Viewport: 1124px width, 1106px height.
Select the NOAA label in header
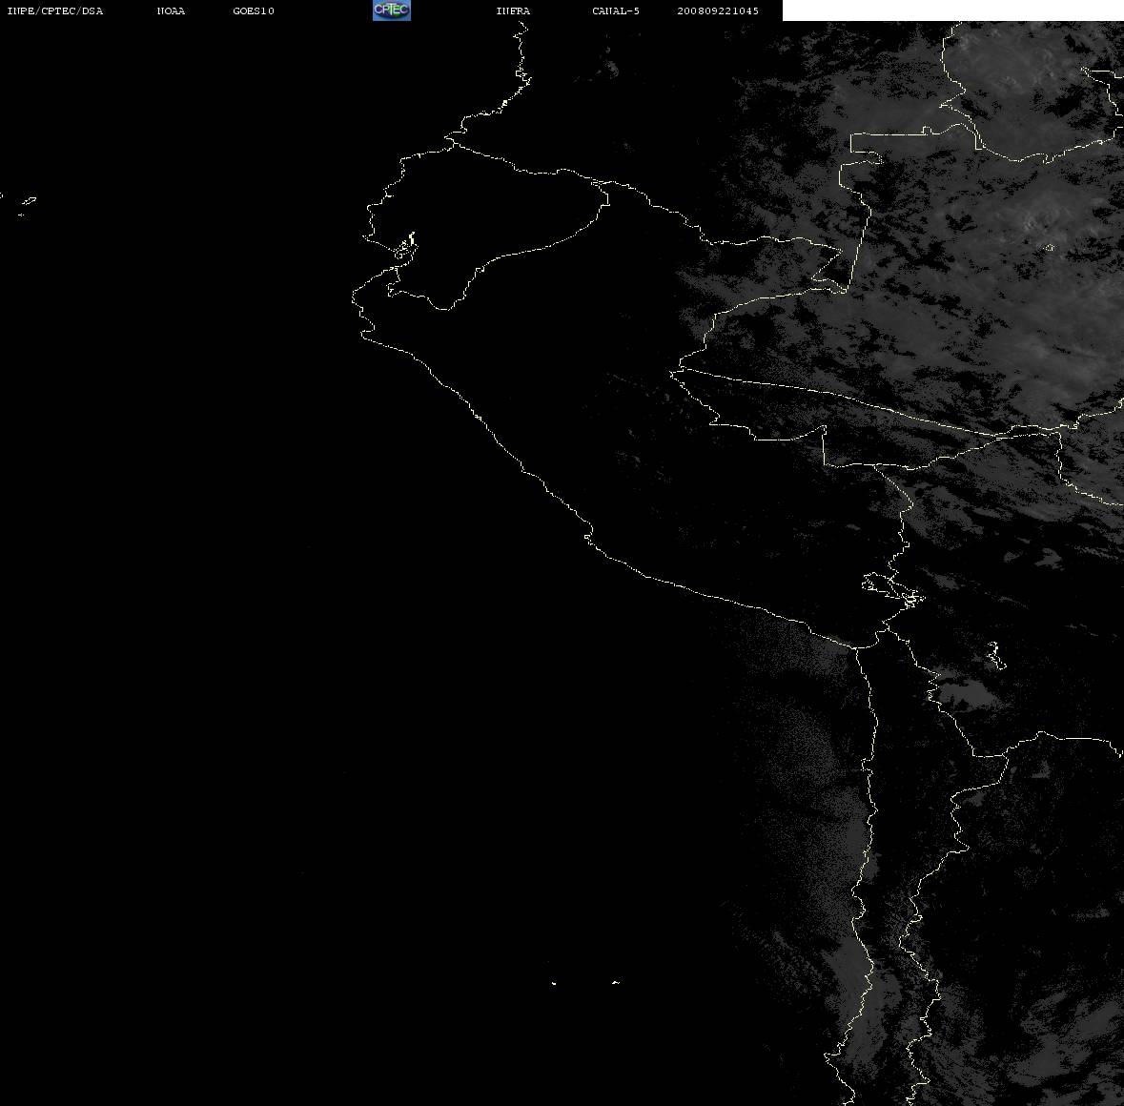[171, 10]
